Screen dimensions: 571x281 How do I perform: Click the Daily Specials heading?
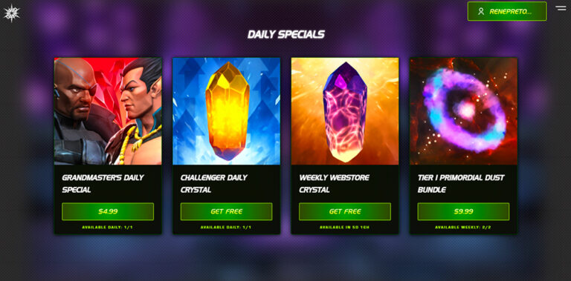coord(285,35)
